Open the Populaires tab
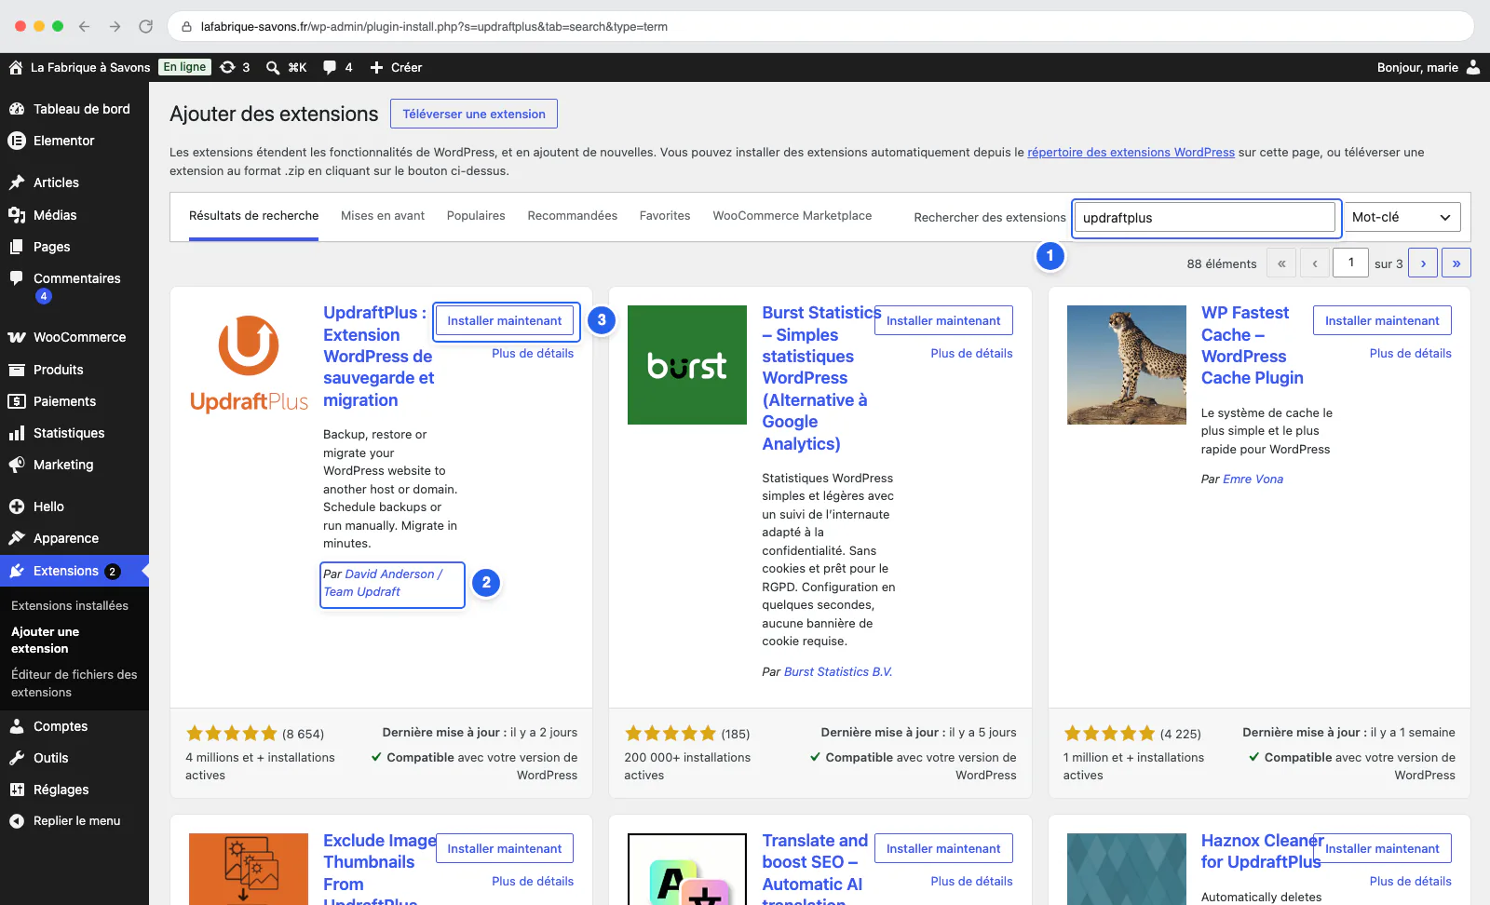 [476, 216]
